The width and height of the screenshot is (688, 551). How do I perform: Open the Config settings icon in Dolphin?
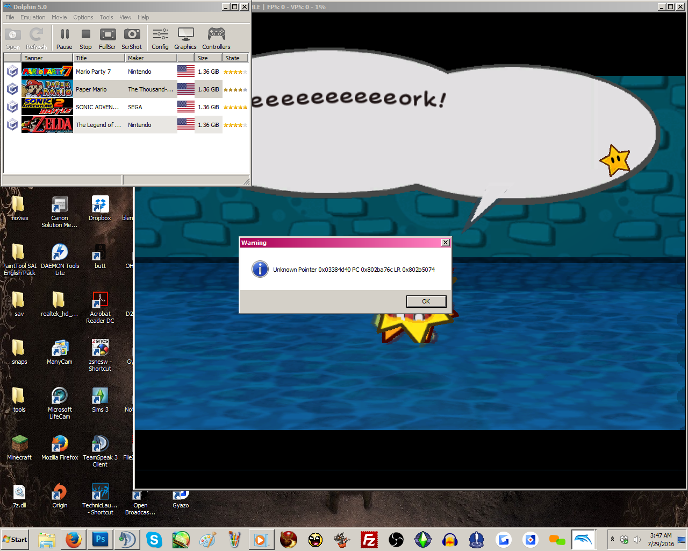click(x=160, y=39)
